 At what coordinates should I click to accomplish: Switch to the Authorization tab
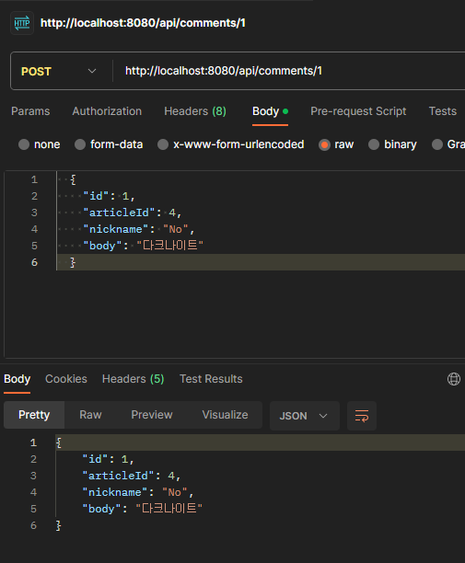(x=107, y=111)
